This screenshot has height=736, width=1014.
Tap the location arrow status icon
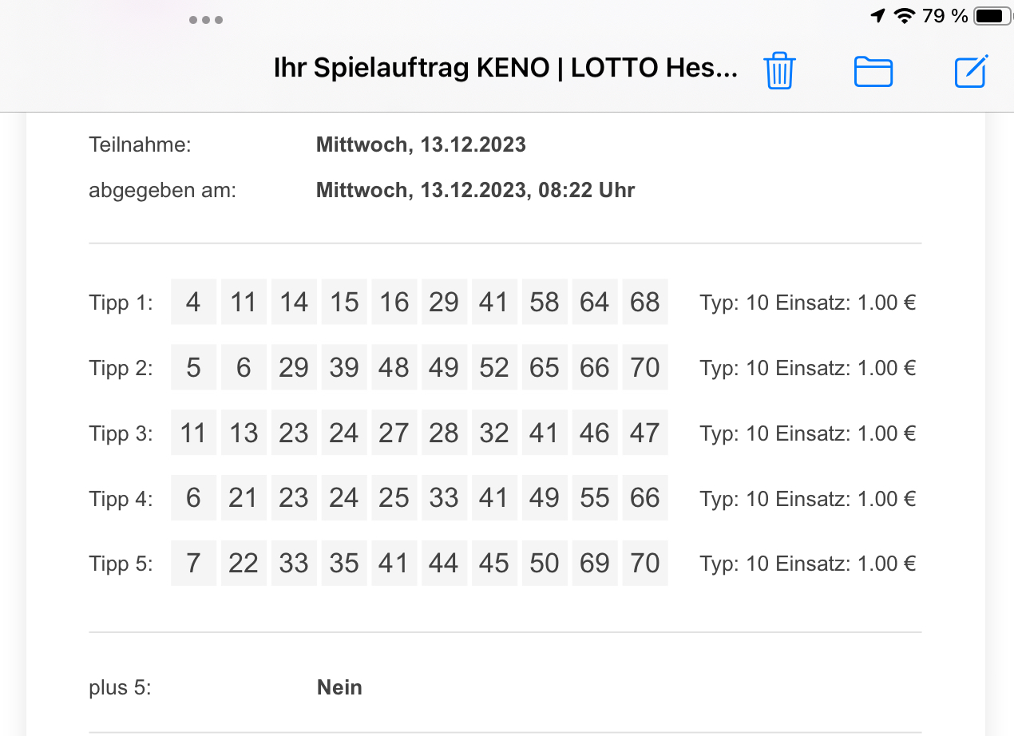877,16
